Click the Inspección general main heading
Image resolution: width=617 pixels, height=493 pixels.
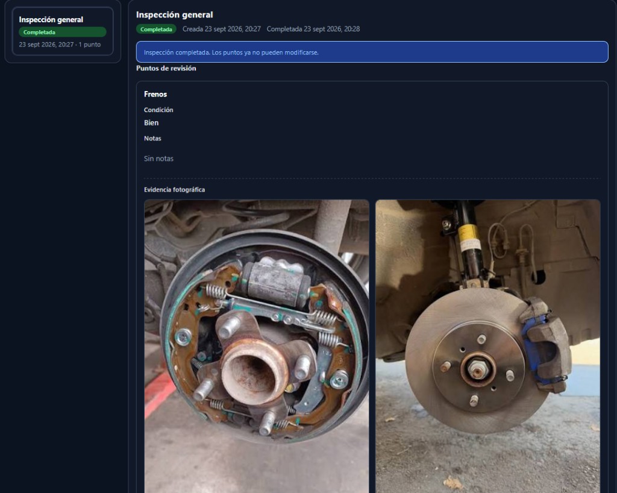(x=174, y=15)
